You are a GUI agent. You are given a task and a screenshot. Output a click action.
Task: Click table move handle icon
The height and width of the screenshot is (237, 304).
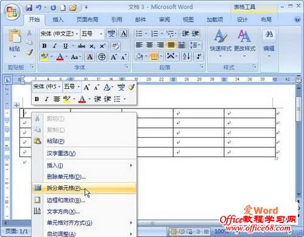[16, 105]
